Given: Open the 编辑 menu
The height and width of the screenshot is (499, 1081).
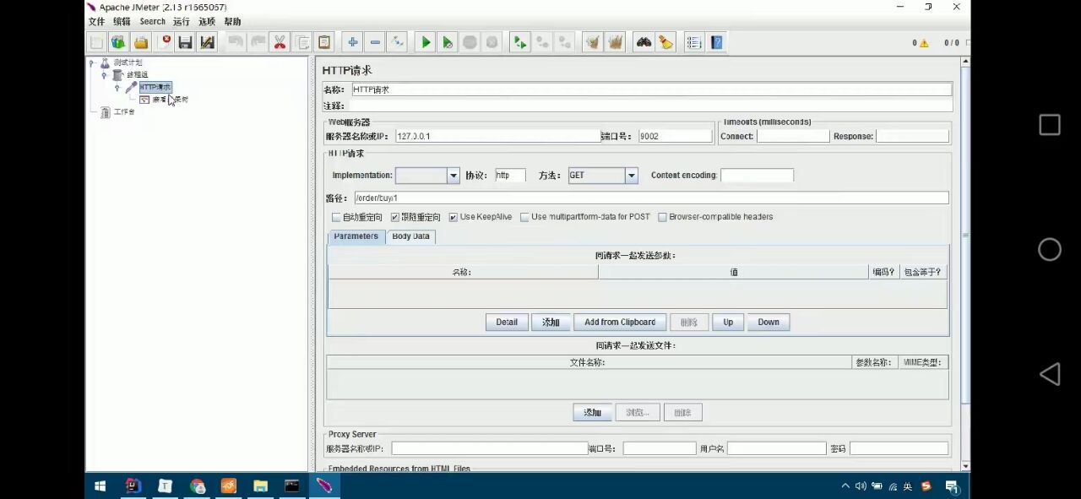Looking at the screenshot, I should 122,21.
